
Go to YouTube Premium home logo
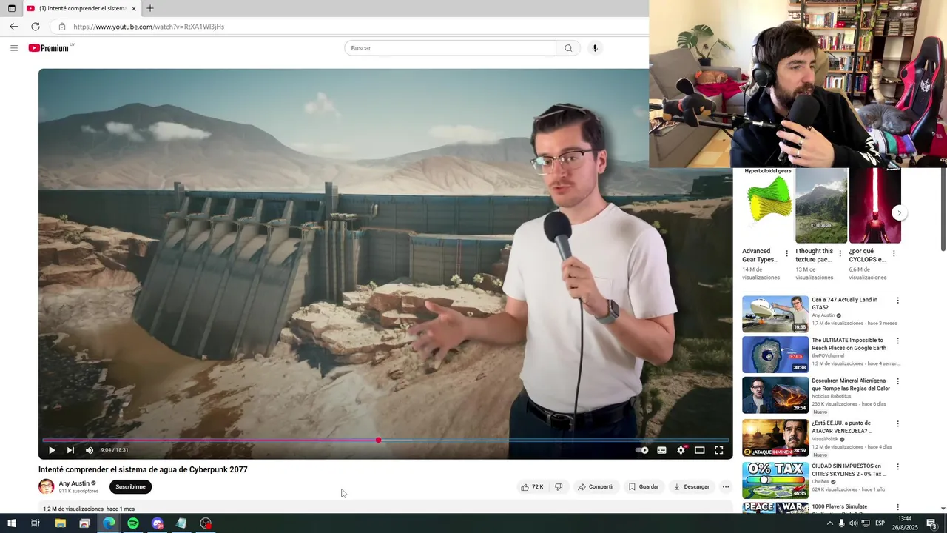click(x=50, y=48)
